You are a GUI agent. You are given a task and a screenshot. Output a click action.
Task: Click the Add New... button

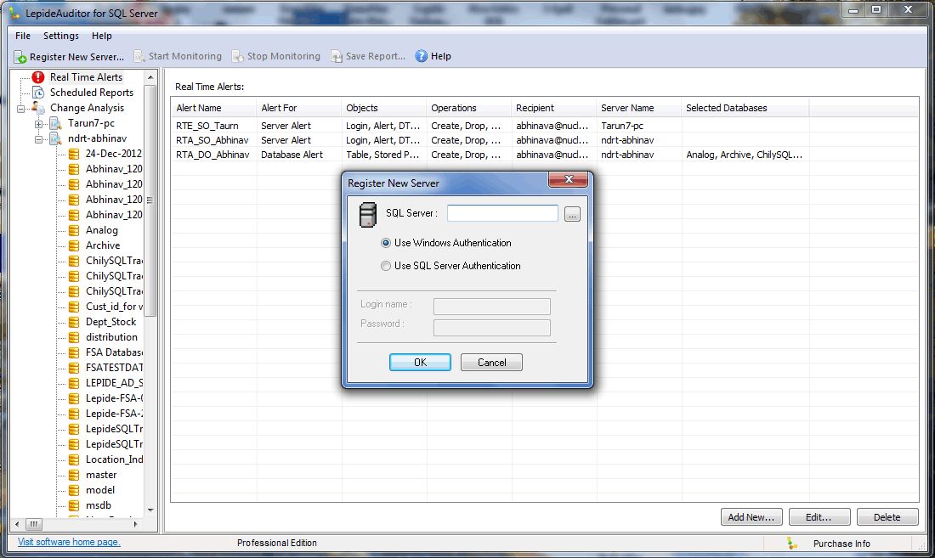click(x=751, y=517)
